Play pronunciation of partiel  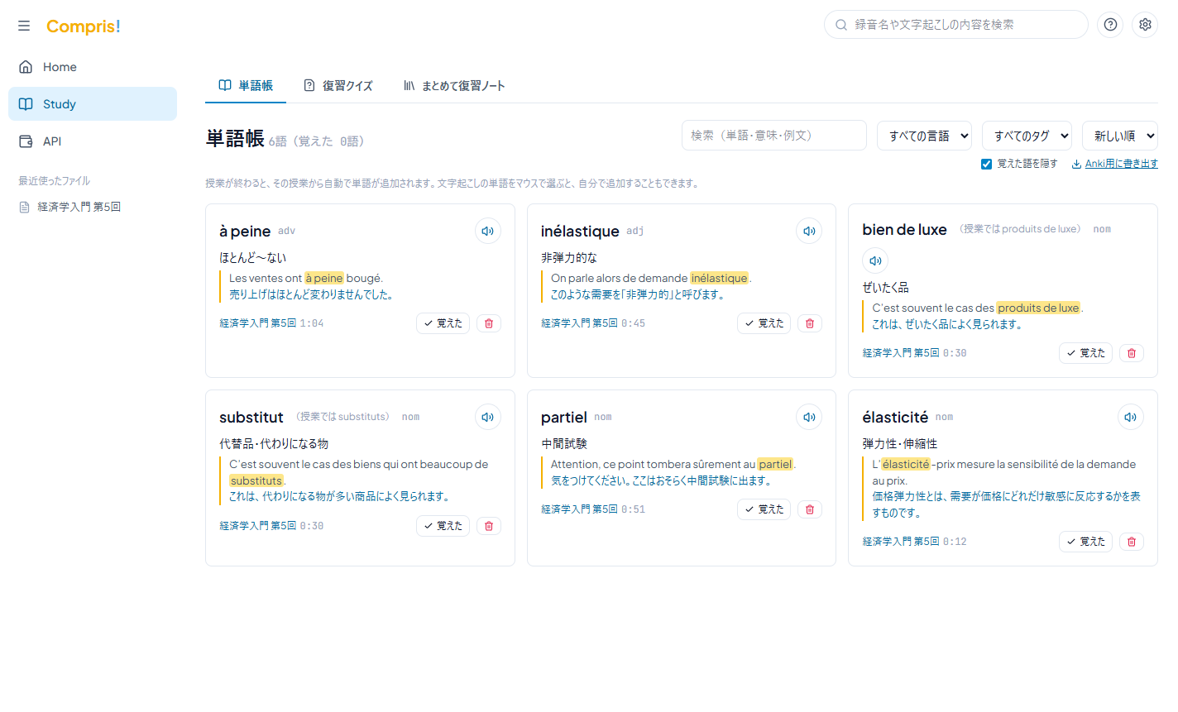[x=809, y=417]
